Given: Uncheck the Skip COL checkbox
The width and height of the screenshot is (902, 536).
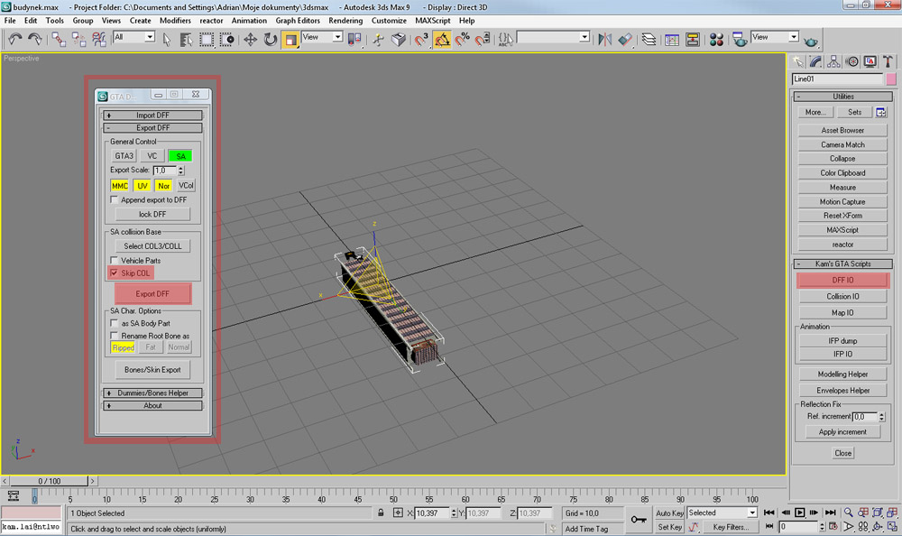Looking at the screenshot, I should coord(114,273).
